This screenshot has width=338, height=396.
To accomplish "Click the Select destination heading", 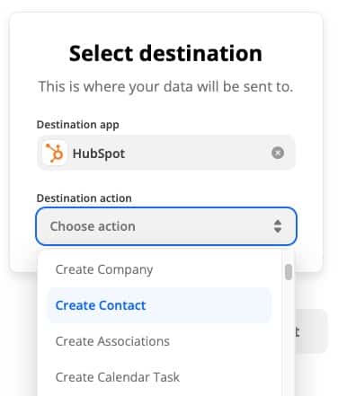I will 165,53.
